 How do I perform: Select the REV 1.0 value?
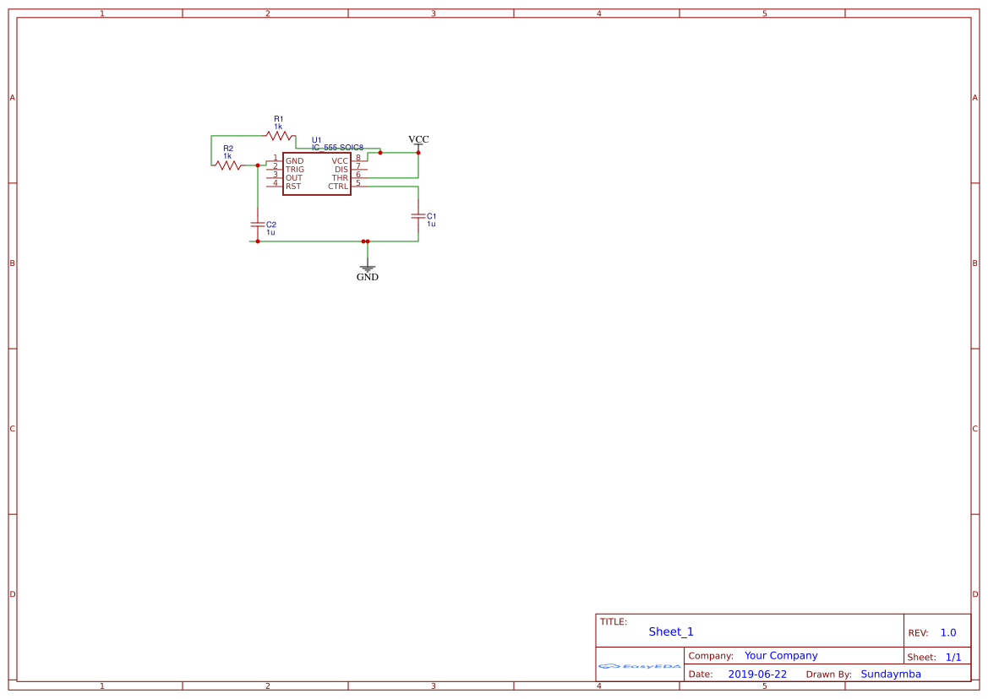pos(950,631)
